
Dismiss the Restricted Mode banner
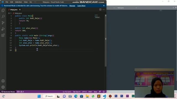tap(104, 5)
